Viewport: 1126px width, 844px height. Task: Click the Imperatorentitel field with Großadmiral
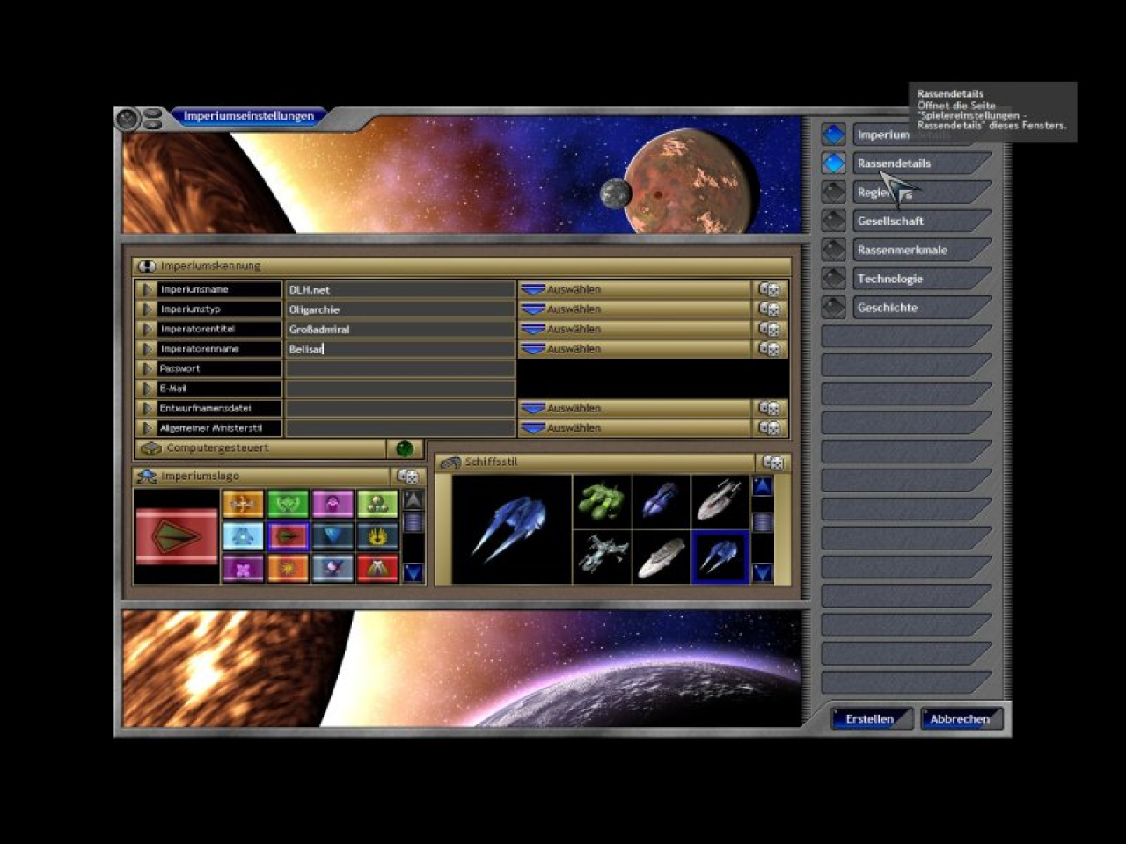(400, 329)
